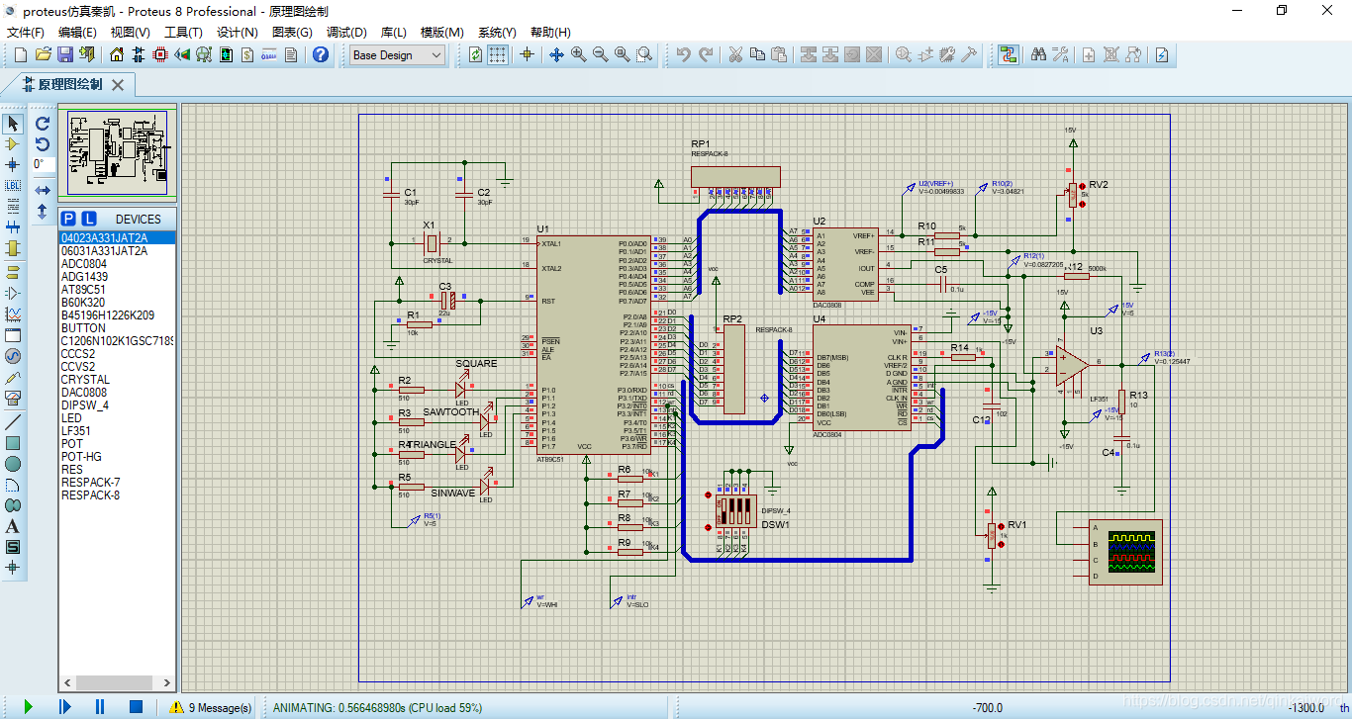Toggle the false origin icon
The height and width of the screenshot is (719, 1352).
point(527,55)
